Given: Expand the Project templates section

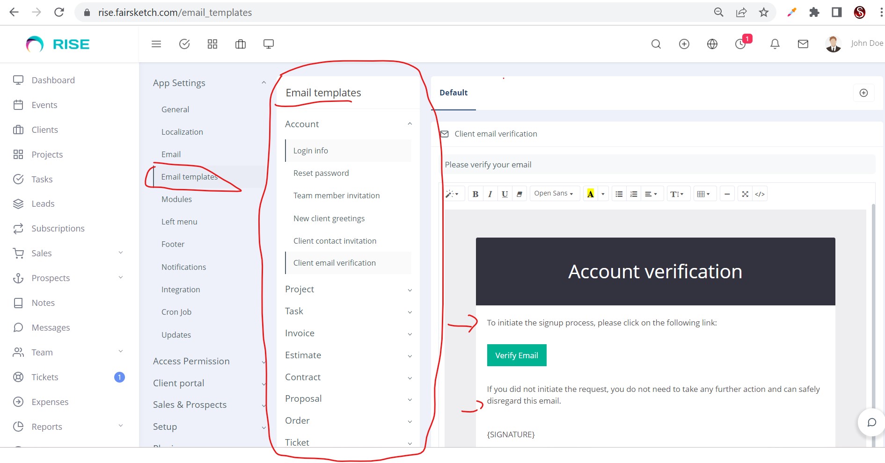Looking at the screenshot, I should coord(348,289).
